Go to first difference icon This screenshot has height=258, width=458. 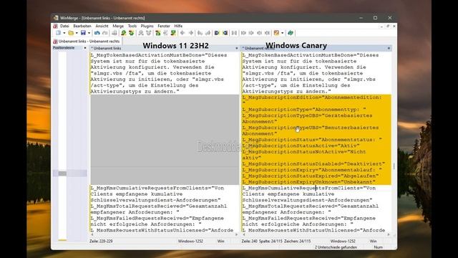click(158, 33)
